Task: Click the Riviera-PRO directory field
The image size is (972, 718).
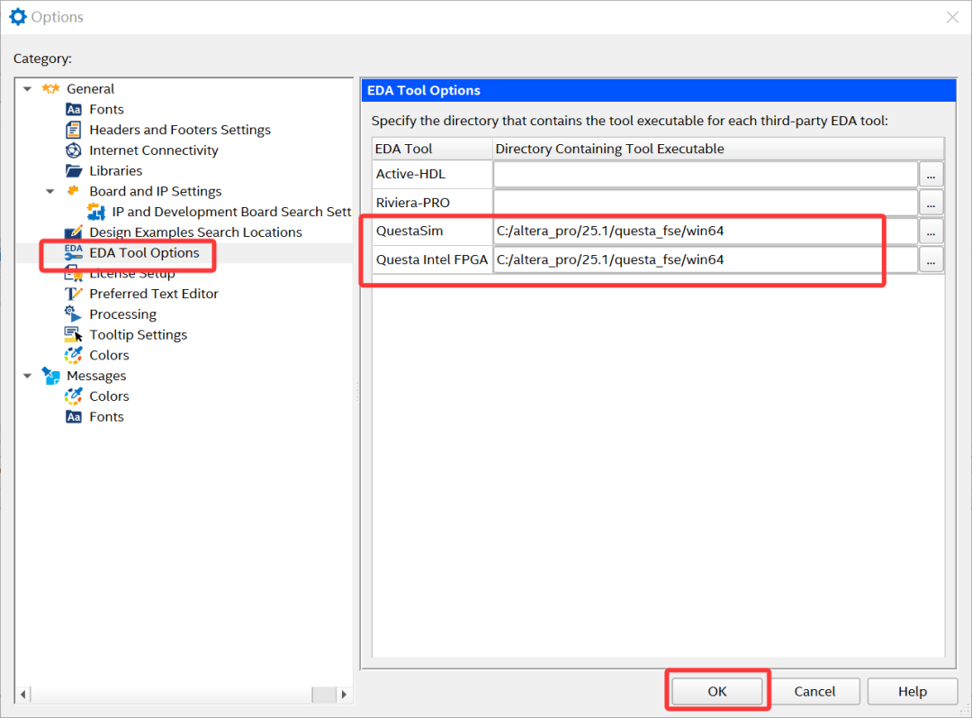Action: 706,203
